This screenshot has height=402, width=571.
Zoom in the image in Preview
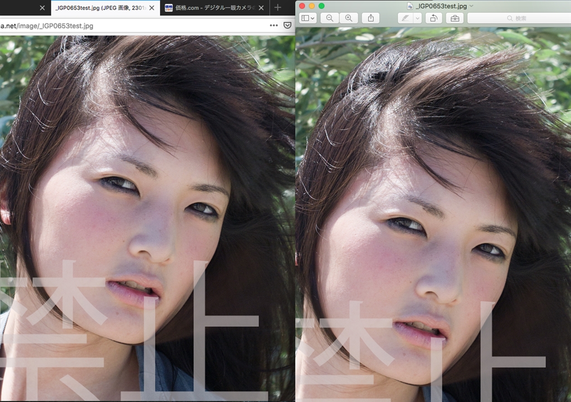click(349, 18)
